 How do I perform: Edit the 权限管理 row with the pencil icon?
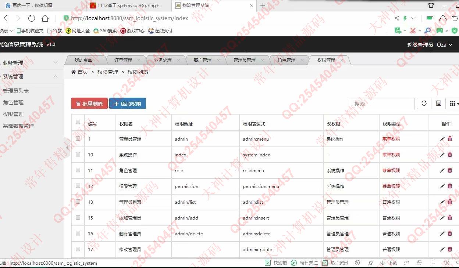pyautogui.click(x=442, y=186)
